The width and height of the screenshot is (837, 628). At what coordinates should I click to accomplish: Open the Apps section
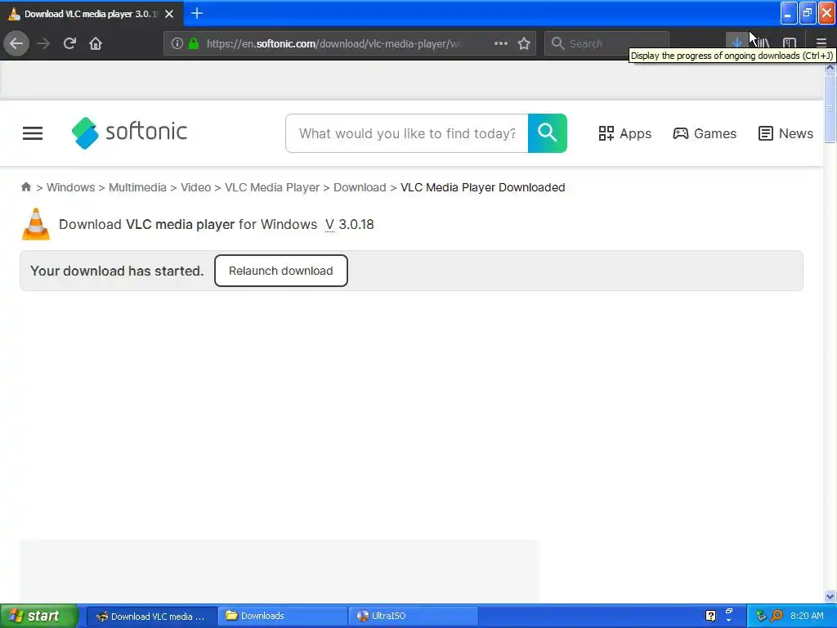point(624,133)
